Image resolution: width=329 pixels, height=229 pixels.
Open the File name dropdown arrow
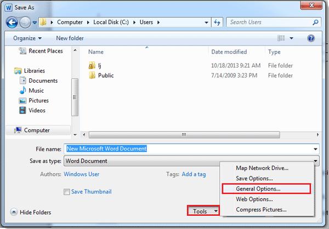315,149
